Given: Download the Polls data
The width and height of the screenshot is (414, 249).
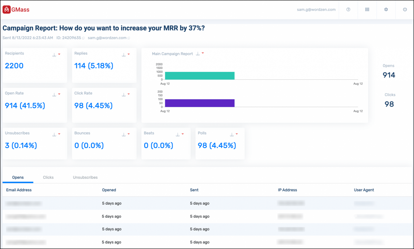Looking at the screenshot, I should tap(232, 134).
